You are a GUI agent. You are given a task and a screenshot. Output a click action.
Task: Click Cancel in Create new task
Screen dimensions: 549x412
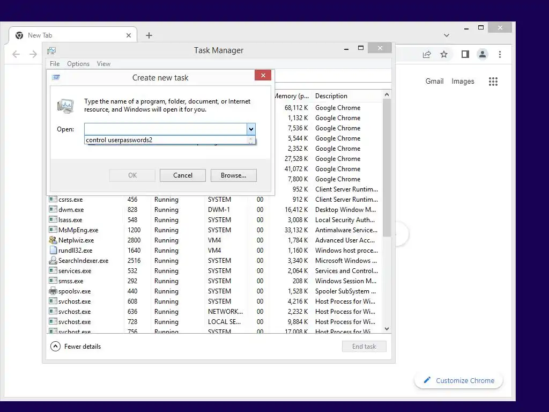(x=183, y=175)
